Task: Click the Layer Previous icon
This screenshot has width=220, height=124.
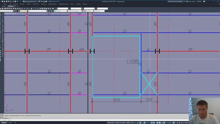Action: (49, 11)
